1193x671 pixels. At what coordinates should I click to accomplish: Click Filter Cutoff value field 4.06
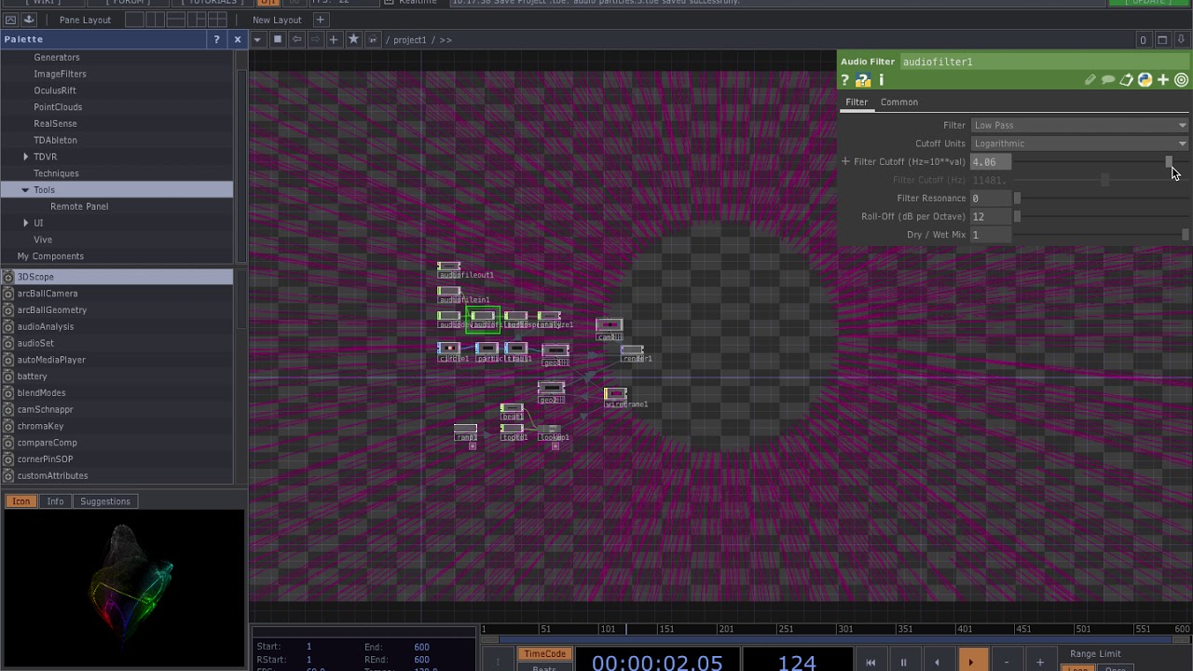[991, 161]
